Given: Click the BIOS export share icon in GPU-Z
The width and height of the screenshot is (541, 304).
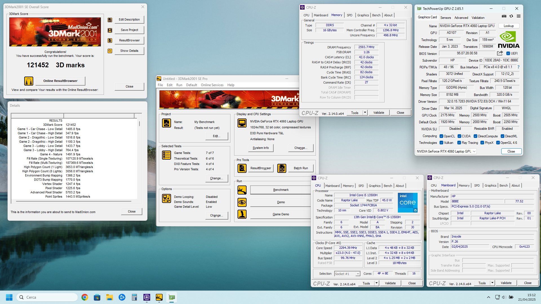Looking at the screenshot, I should click(500, 53).
